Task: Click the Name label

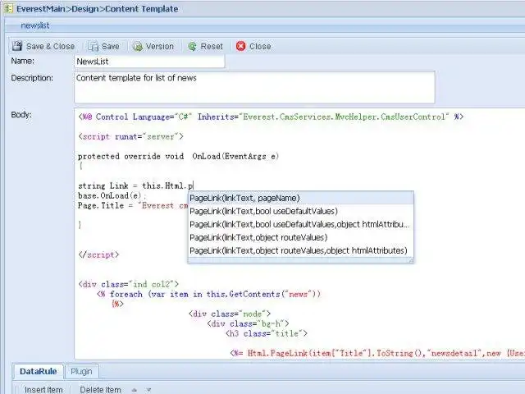Action: pos(22,61)
